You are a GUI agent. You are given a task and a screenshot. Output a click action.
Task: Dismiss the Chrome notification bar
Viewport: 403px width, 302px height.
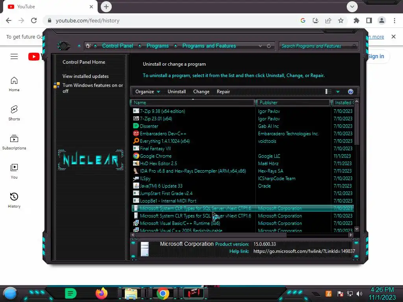click(x=394, y=37)
